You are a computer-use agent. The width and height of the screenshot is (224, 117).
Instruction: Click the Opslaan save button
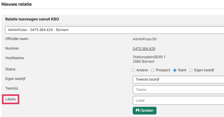click(145, 111)
